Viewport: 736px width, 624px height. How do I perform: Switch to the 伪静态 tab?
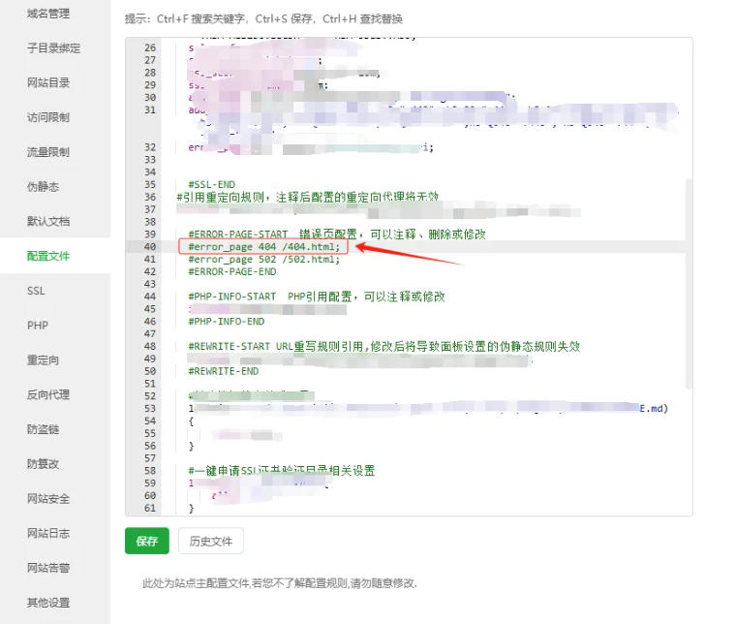coord(44,187)
